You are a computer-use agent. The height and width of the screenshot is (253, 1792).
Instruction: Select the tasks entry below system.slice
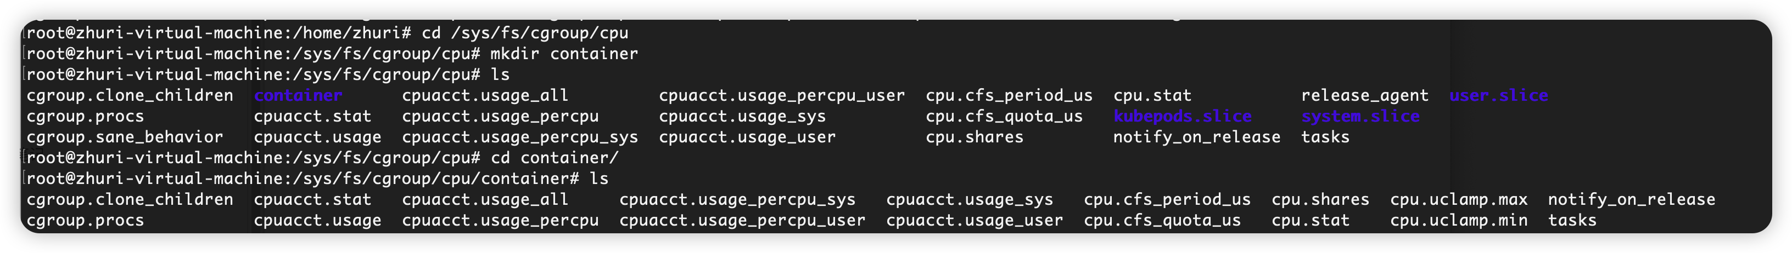[1325, 137]
